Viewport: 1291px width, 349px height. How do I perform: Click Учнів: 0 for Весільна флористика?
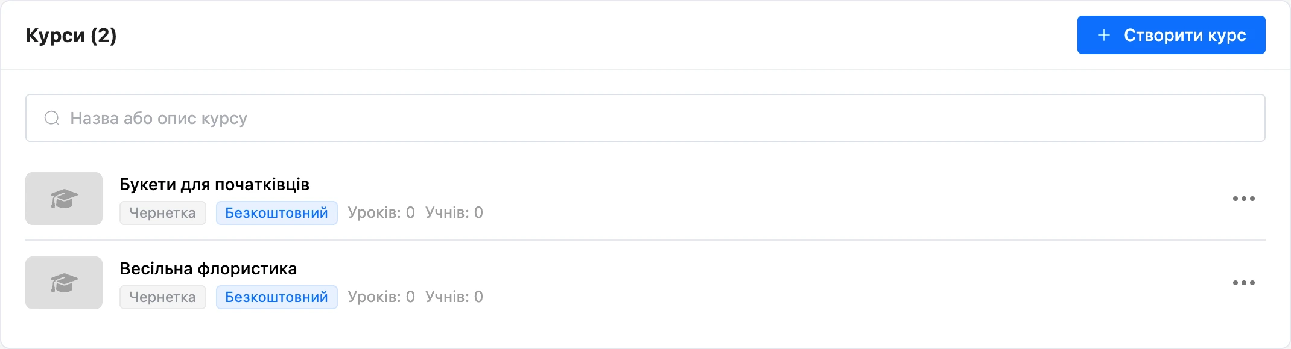[x=454, y=297]
